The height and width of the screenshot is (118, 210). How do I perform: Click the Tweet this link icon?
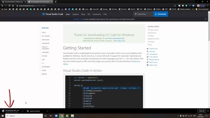click(148, 49)
